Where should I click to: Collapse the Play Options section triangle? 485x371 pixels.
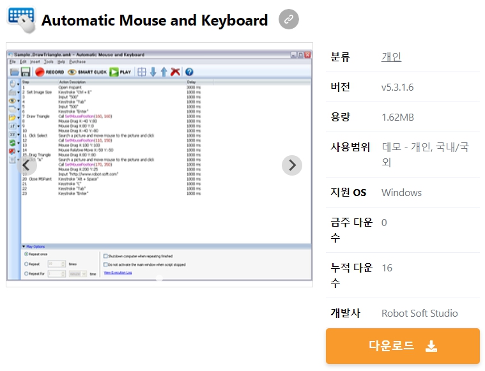pyautogui.click(x=24, y=246)
